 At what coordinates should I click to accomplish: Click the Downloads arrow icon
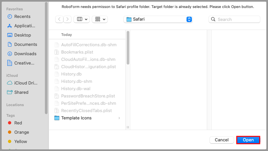coord(10,54)
